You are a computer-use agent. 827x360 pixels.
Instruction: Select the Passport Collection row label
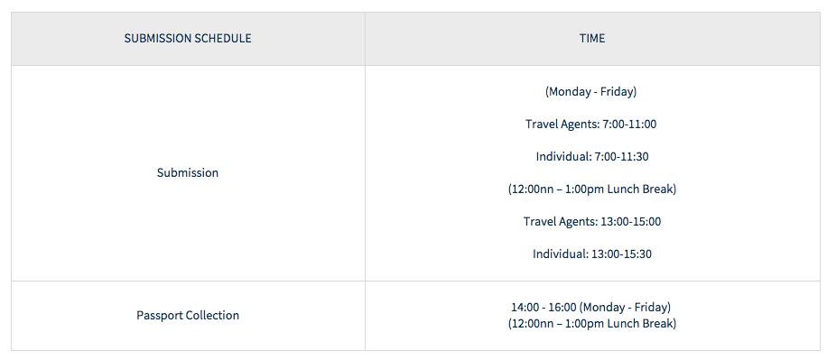pos(188,315)
